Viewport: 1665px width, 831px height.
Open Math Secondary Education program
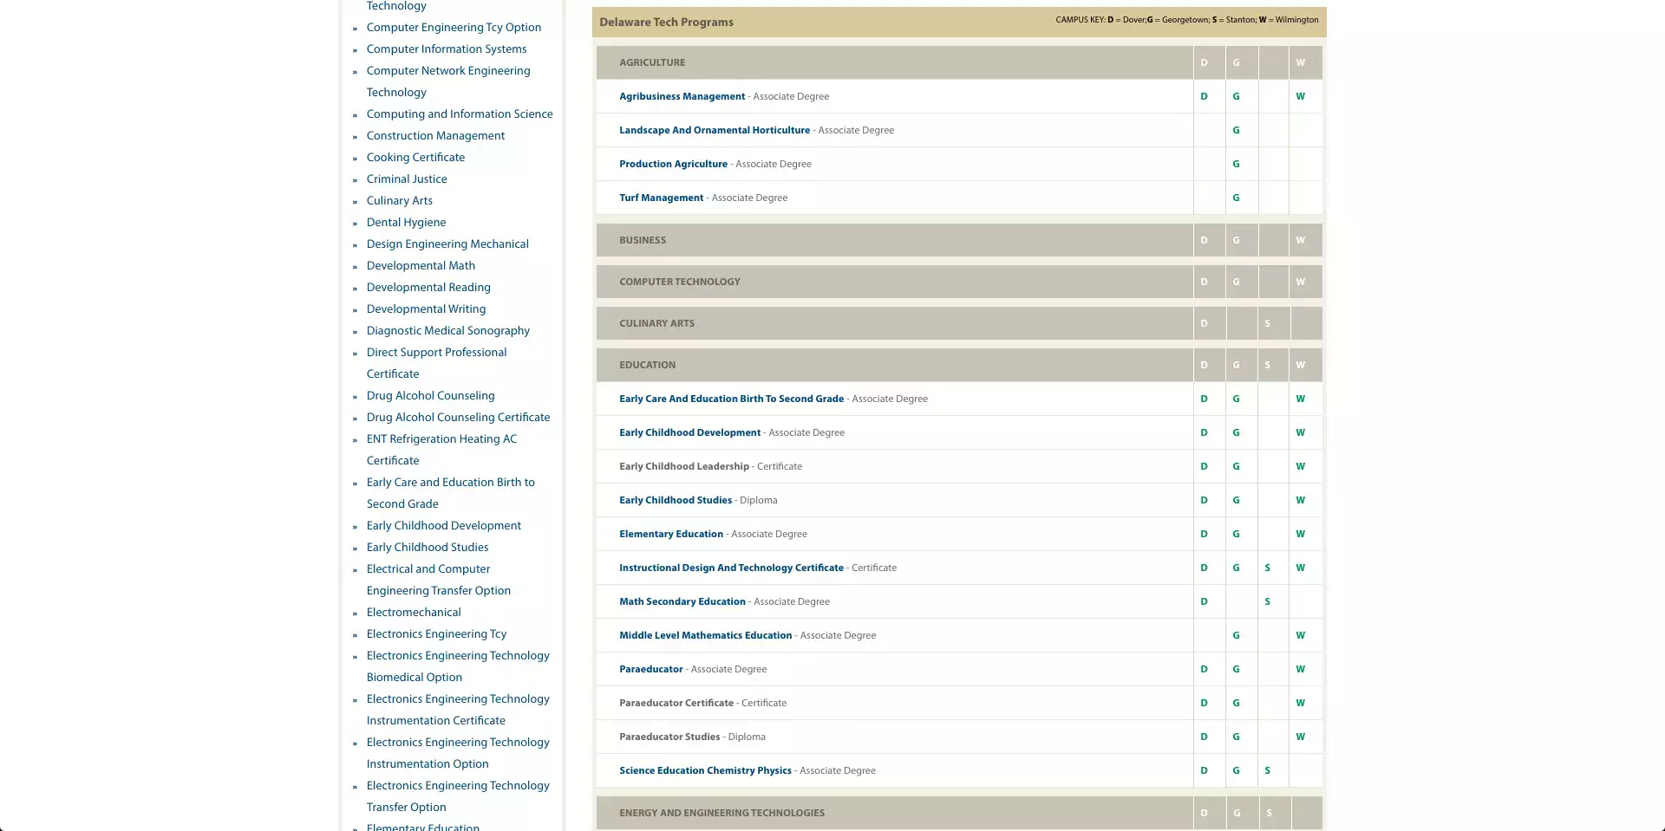pyautogui.click(x=682, y=601)
